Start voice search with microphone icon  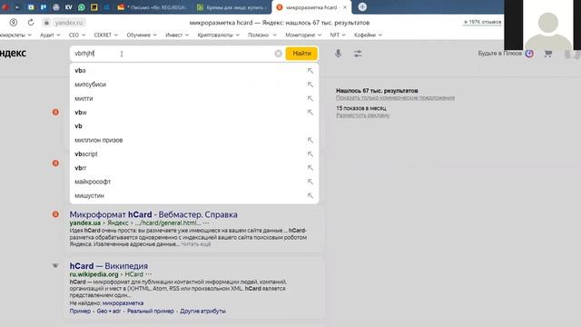(x=338, y=54)
